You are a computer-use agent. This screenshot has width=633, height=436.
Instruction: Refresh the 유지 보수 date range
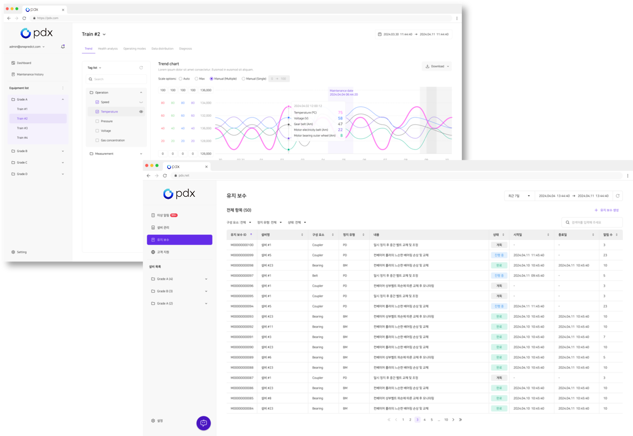pos(618,196)
